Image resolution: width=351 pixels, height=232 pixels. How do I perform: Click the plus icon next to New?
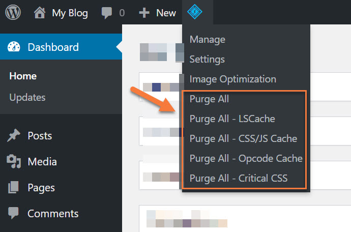[144, 13]
